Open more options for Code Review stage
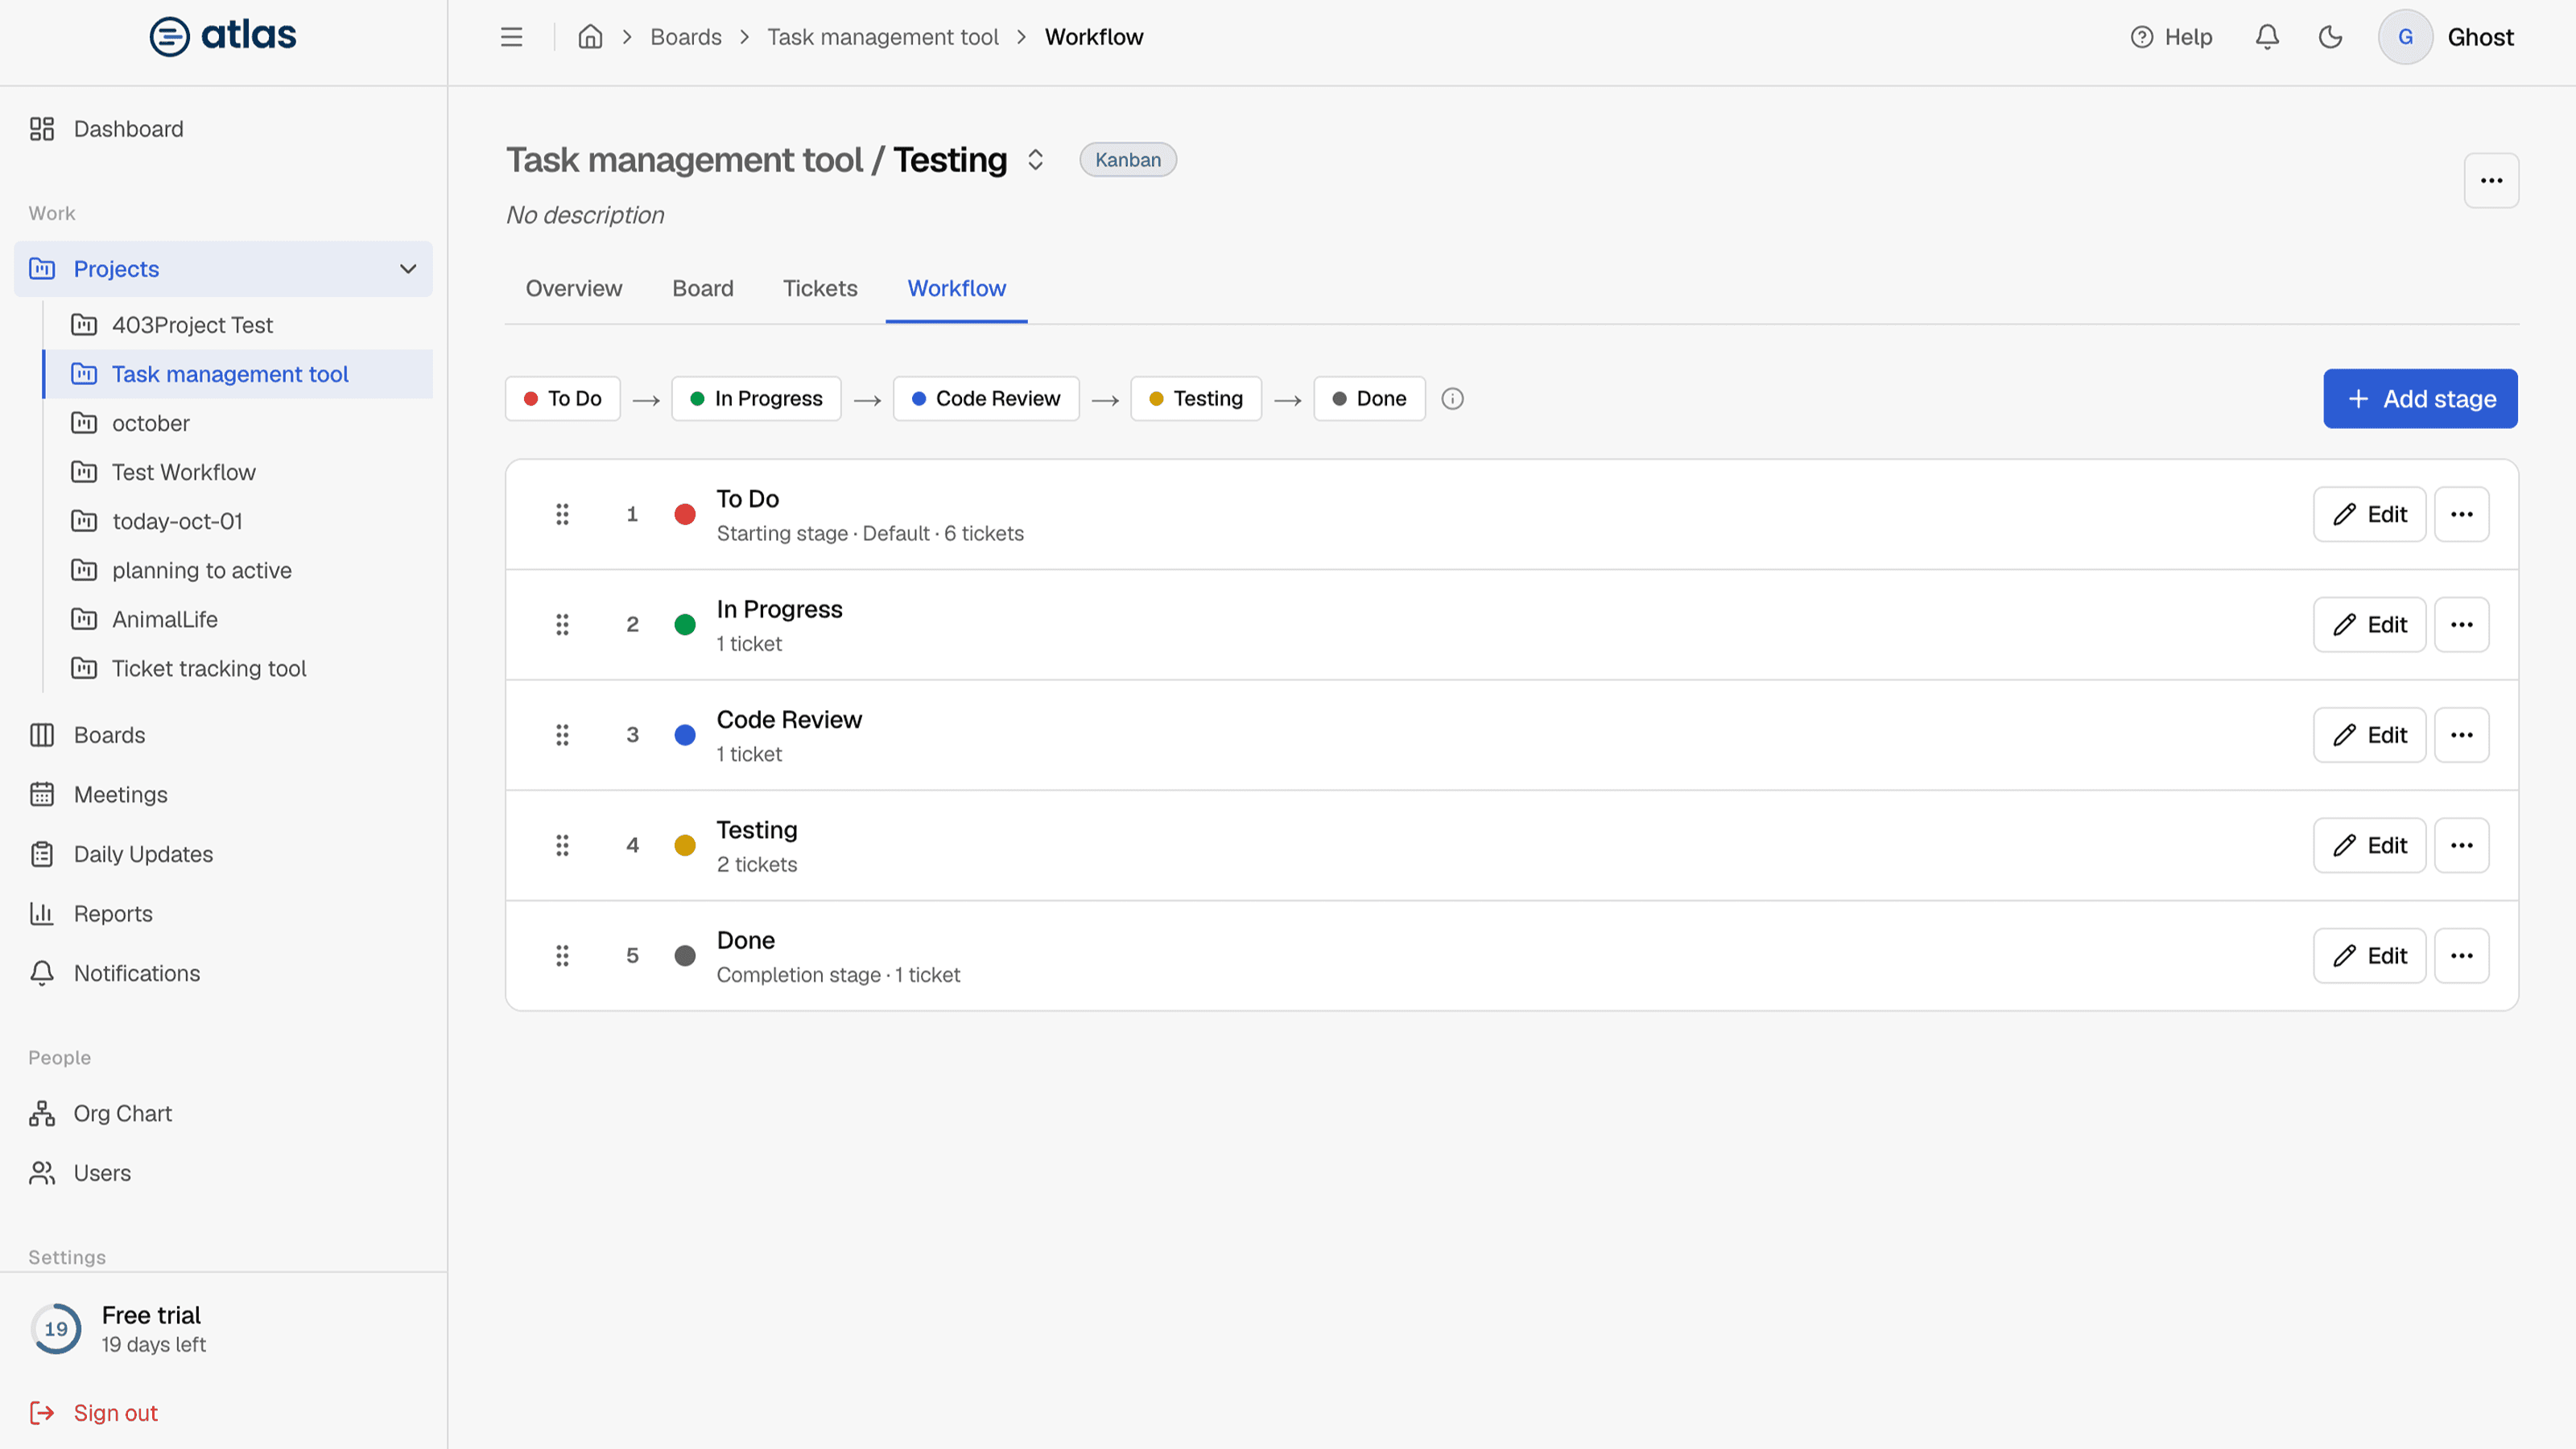The image size is (2576, 1449). 2461,735
